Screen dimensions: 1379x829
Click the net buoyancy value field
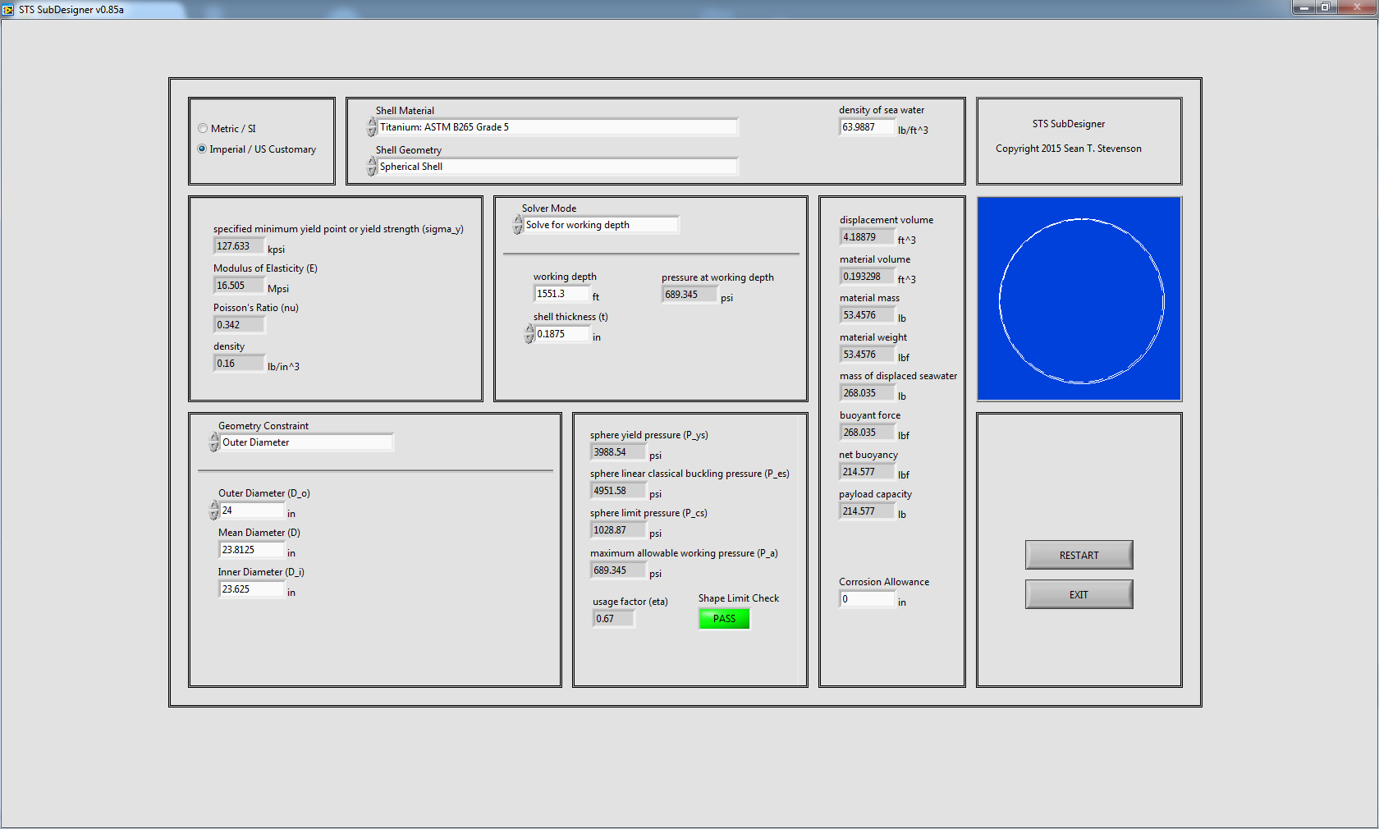(867, 472)
